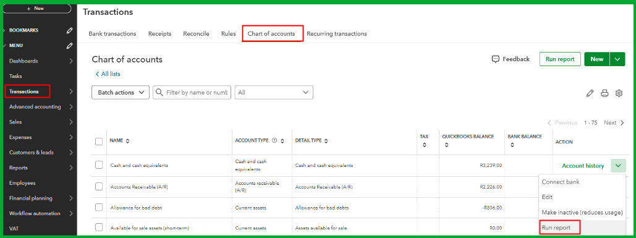
Task: Click the edit pencil icon above the table
Action: 590,93
